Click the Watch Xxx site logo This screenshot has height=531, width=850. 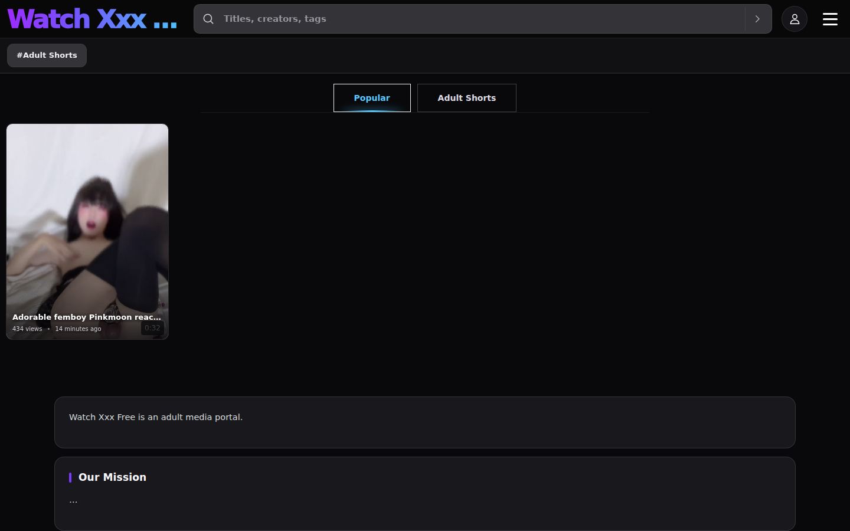click(x=92, y=19)
